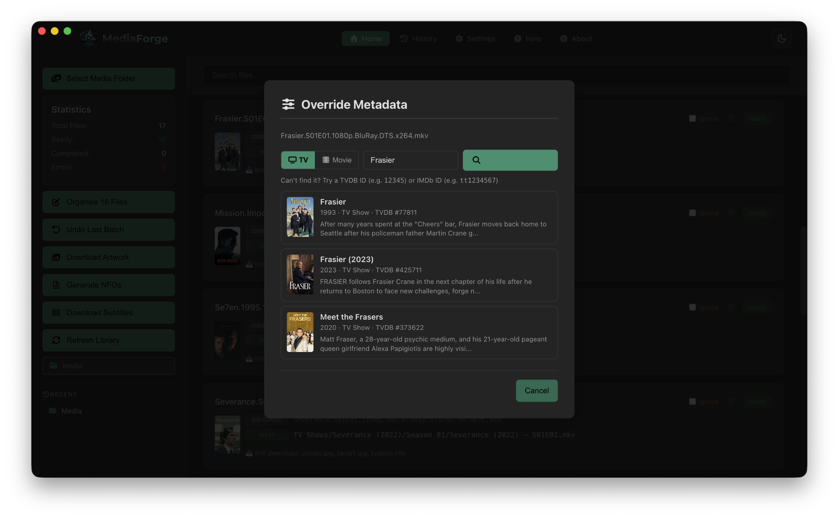Enable the Ignore checkbox on the top file row
The image size is (838, 523).
[693, 118]
